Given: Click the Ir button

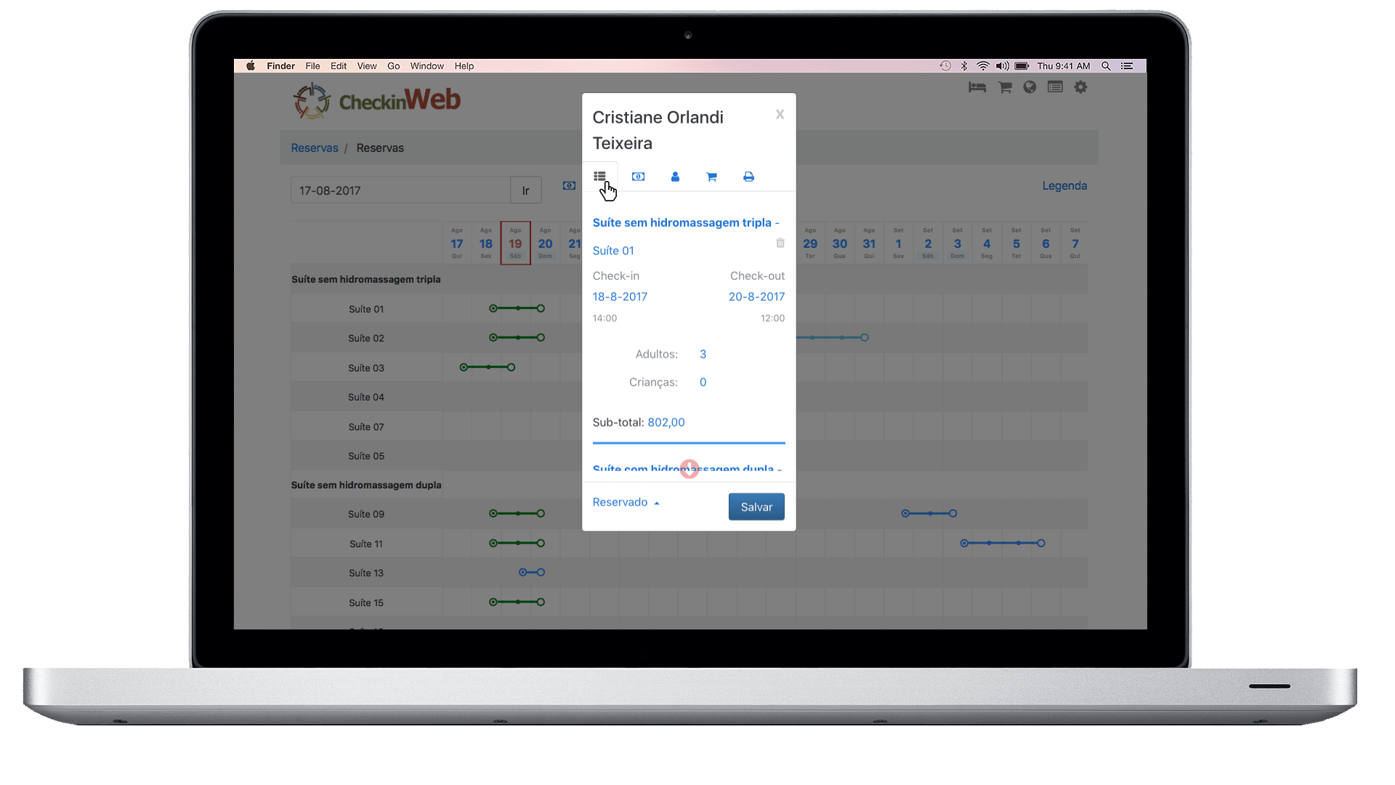Looking at the screenshot, I should (525, 190).
